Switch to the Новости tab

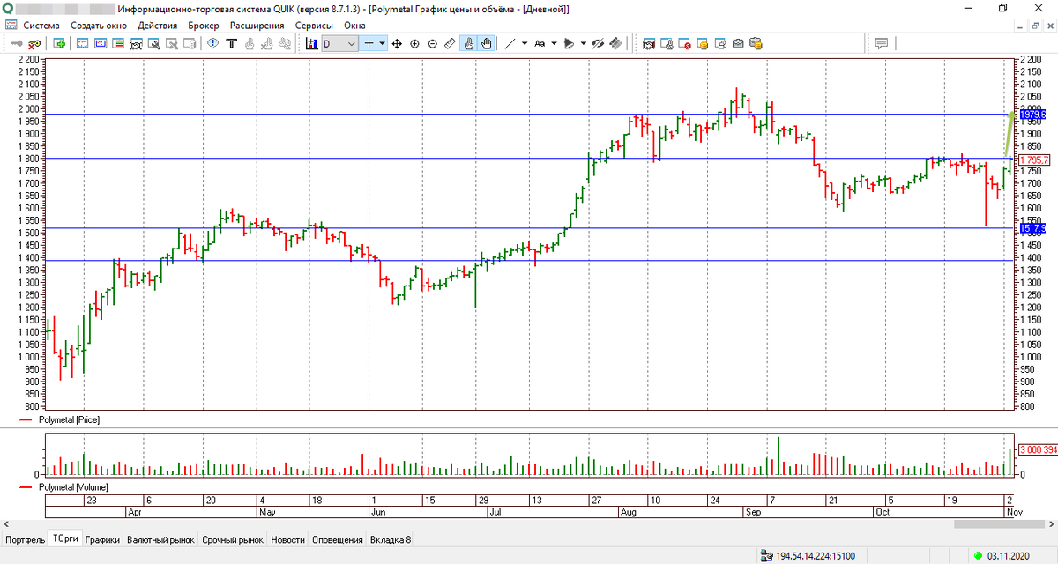point(288,539)
